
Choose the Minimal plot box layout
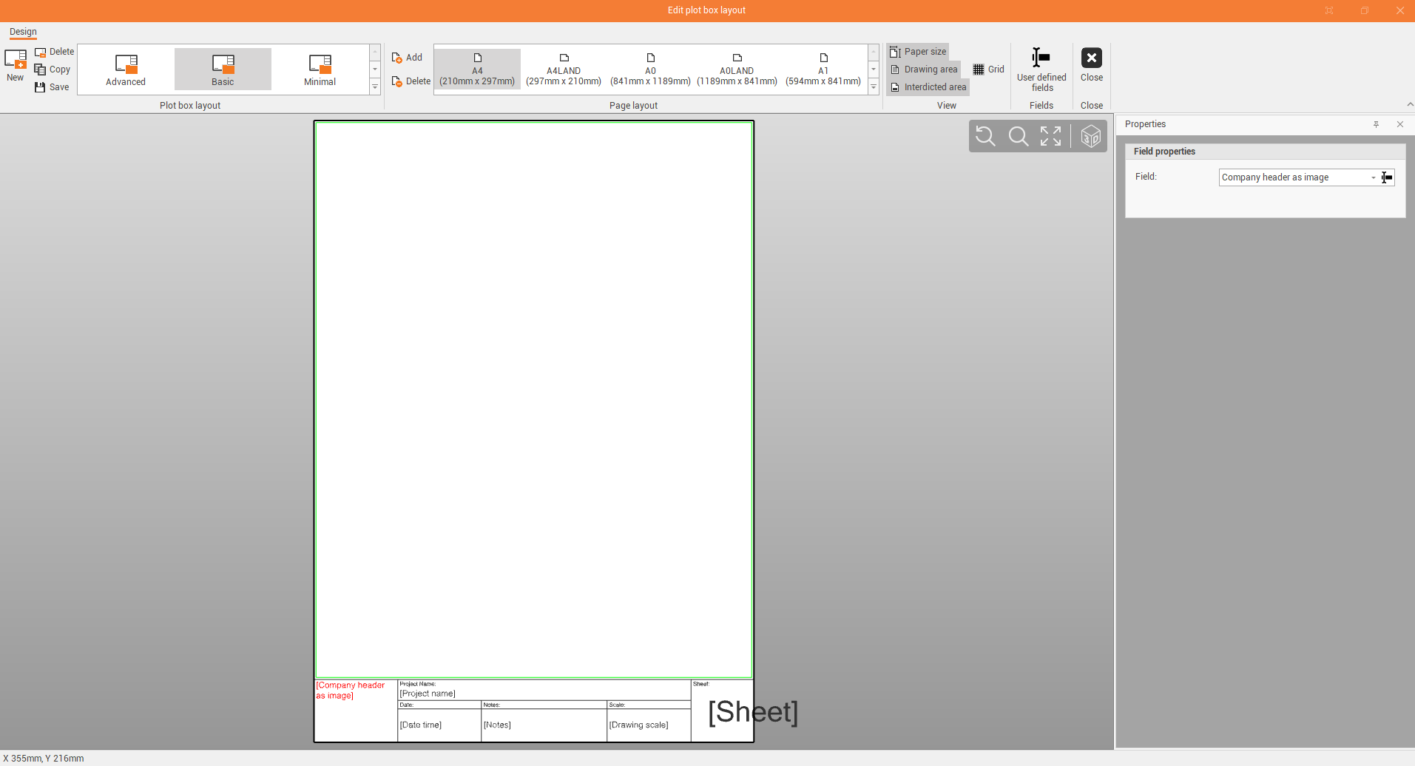[320, 70]
